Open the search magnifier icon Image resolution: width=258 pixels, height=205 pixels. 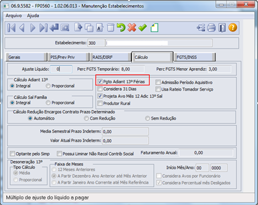coord(65,28)
